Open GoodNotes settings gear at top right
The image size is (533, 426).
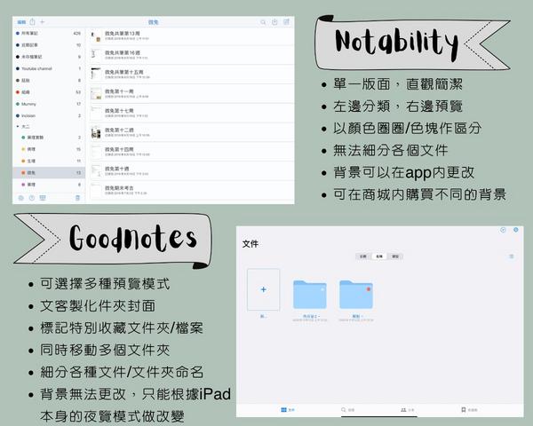coord(514,231)
